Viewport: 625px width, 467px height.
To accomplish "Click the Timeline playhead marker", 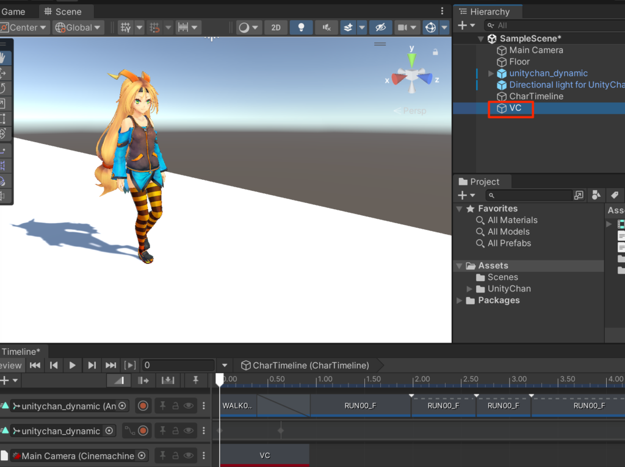I will [x=220, y=379].
